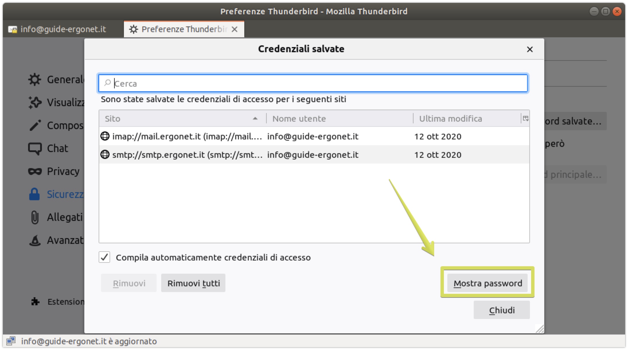Screen dimensions: 628x350
Task: Click date 12 ott 2020 in smtp row
Action: [x=438, y=155]
